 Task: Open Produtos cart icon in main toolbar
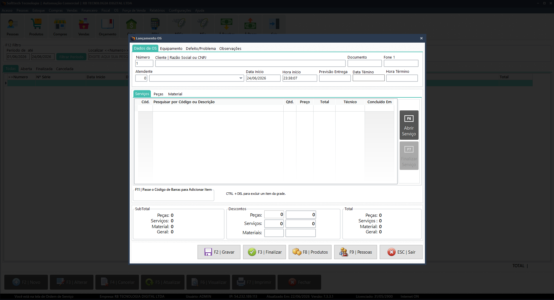[36, 27]
